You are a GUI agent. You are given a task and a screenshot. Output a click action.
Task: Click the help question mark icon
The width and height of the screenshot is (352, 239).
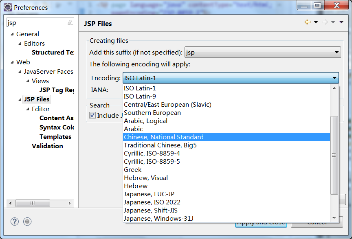15,221
